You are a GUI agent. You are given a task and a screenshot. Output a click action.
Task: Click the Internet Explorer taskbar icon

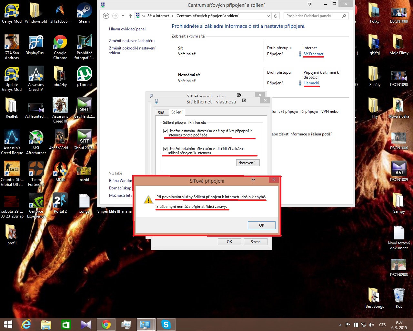(26, 325)
